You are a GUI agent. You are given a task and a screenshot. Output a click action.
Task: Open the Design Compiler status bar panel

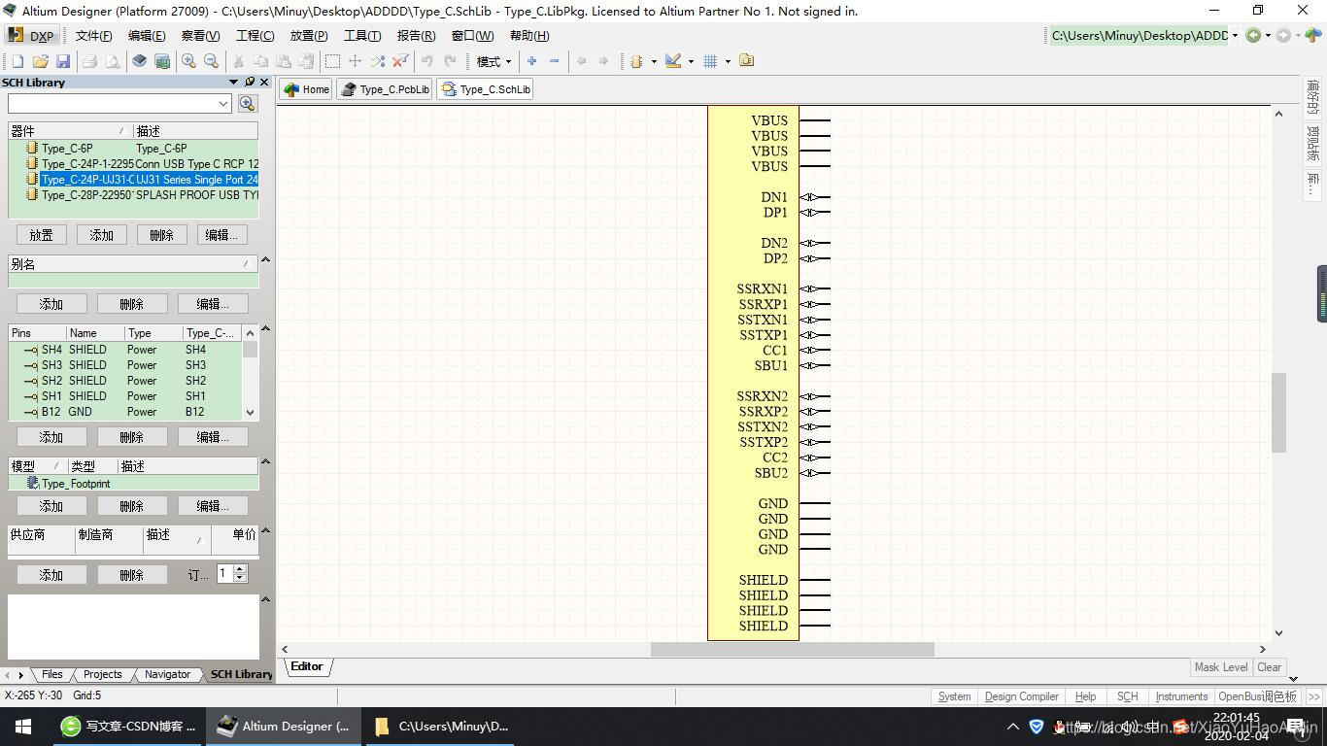point(1021,696)
